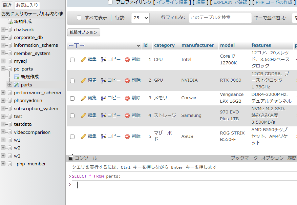Image resolution: width=297 pixels, height=205 pixels.
Task: Check the row checkbox for Intel CPU
Action: pyautogui.click(x=72, y=60)
